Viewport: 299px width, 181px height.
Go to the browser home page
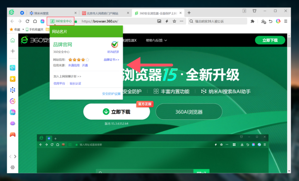click(35, 21)
